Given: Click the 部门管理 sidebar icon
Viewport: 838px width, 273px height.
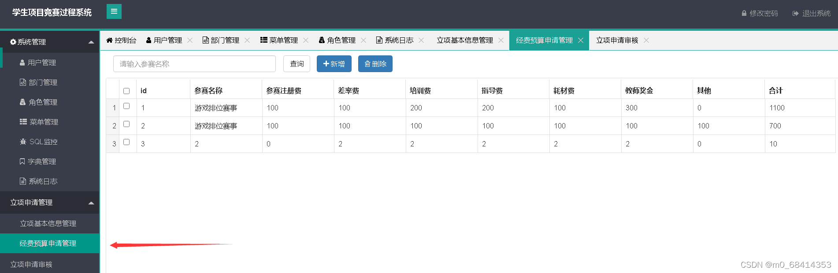Looking at the screenshot, I should [x=23, y=82].
